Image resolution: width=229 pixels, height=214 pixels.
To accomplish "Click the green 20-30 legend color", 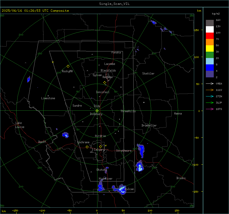I will [210, 55].
